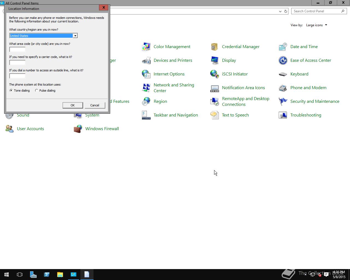Image resolution: width=350 pixels, height=280 pixels.
Task: Open the Color Management icon
Action: [x=146, y=47]
